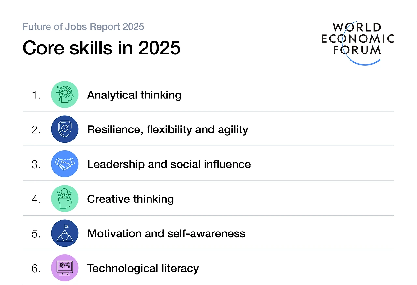Click the rank number 3.

(x=36, y=164)
